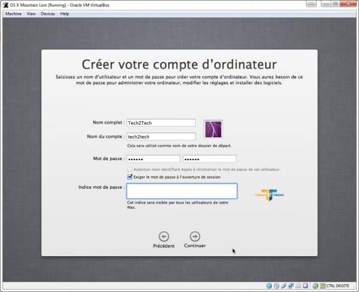This screenshot has height=292, width=359.
Task: Click the 'Nom du compte' text field
Action: click(161, 136)
